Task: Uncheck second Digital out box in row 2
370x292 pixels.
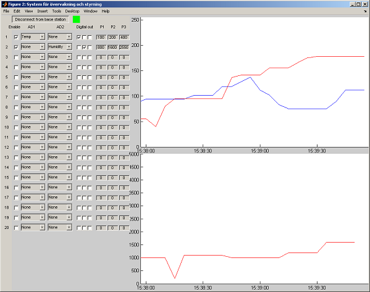Action: [x=84, y=48]
